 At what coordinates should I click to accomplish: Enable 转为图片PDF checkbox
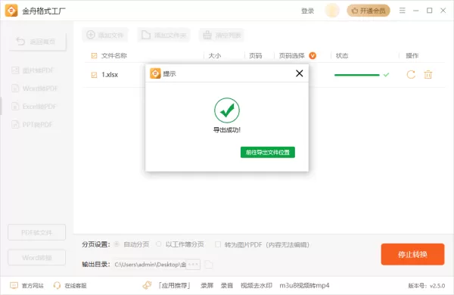tap(218, 244)
